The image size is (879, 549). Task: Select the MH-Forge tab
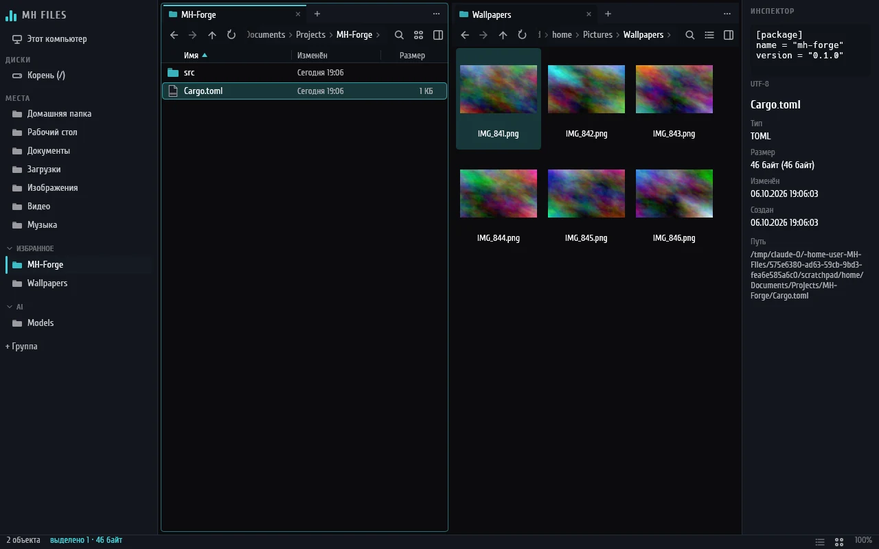[x=234, y=14]
